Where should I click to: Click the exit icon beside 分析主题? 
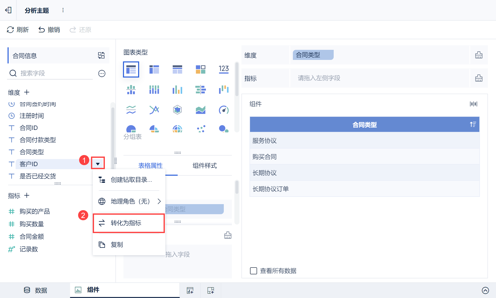click(8, 10)
